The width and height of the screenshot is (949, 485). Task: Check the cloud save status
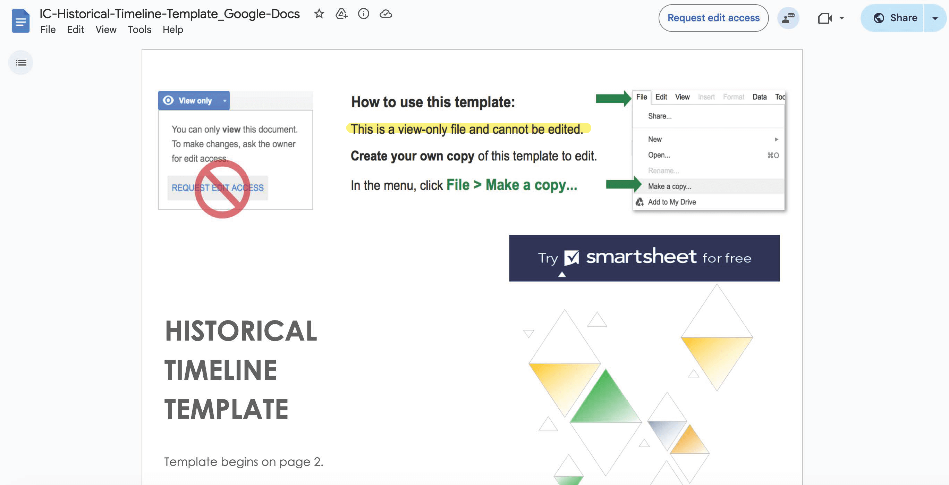(386, 14)
